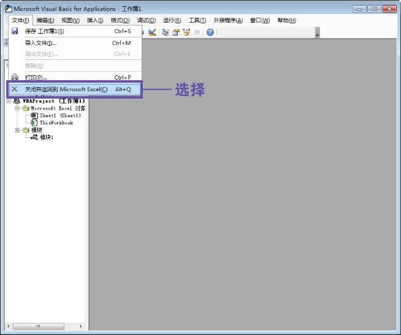Close the VBA editor window
Image resolution: width=401 pixels, height=335 pixels.
[389, 9]
